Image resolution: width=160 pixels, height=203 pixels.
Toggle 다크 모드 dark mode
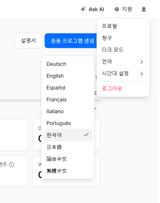[x=123, y=50]
